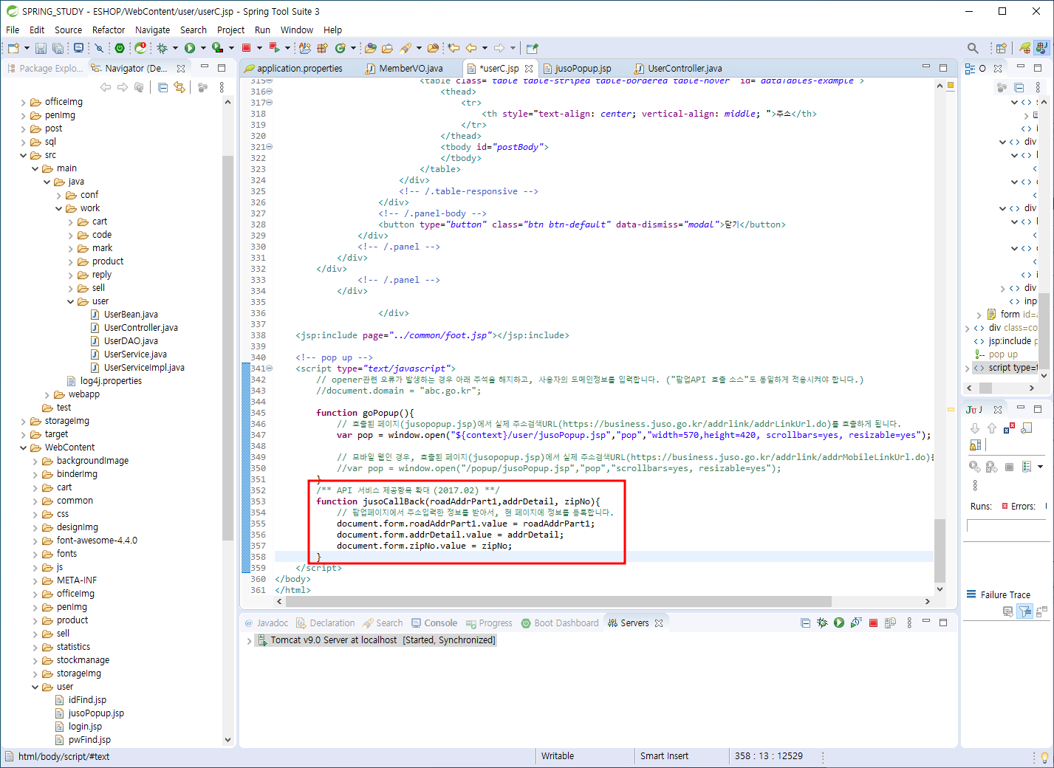This screenshot has height=768, width=1054.
Task: Expand the webapp folder node
Action: click(47, 394)
